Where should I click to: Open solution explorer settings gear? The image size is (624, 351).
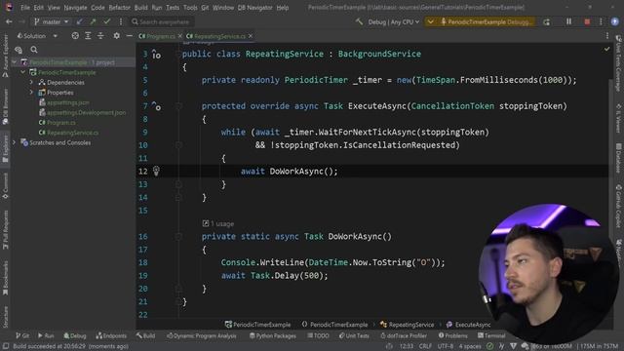(117, 36)
